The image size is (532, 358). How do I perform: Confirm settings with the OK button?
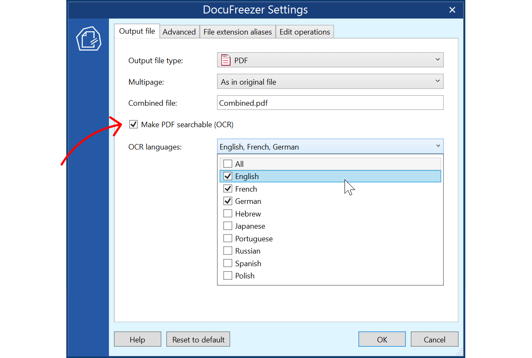382,339
